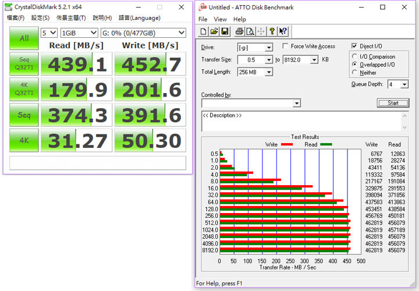This screenshot has width=419, height=291.
Task: Open the 佈景主題(T) menu in CrystalDiskMark
Action: tap(71, 18)
